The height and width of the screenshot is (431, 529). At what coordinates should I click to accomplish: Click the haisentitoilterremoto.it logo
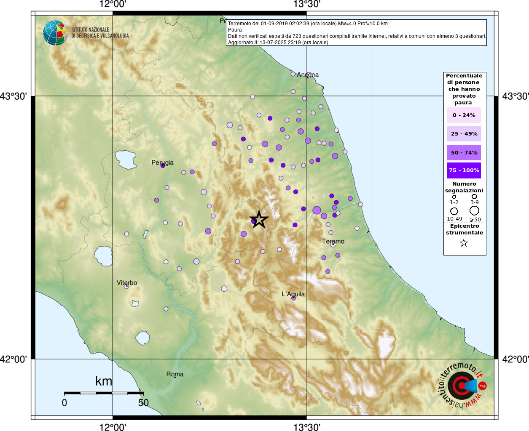coord(462,385)
